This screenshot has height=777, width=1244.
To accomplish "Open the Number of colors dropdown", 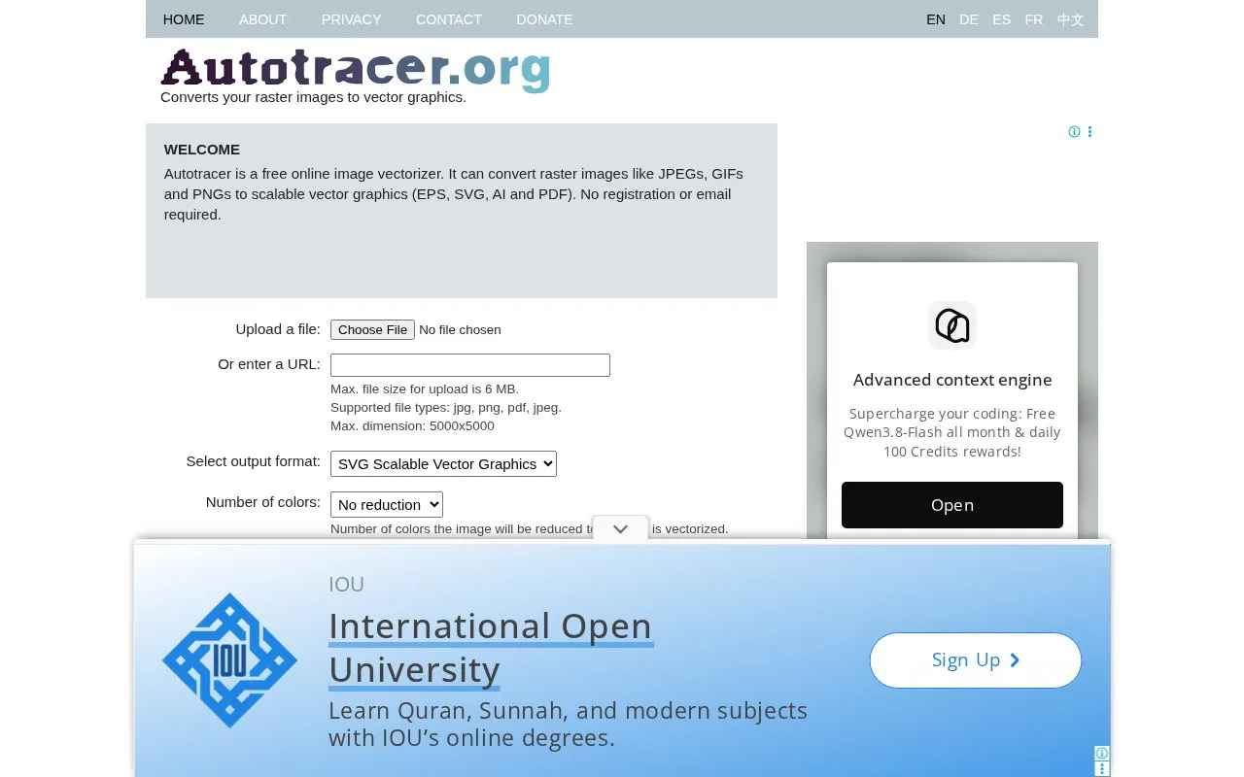I will [x=387, y=505].
